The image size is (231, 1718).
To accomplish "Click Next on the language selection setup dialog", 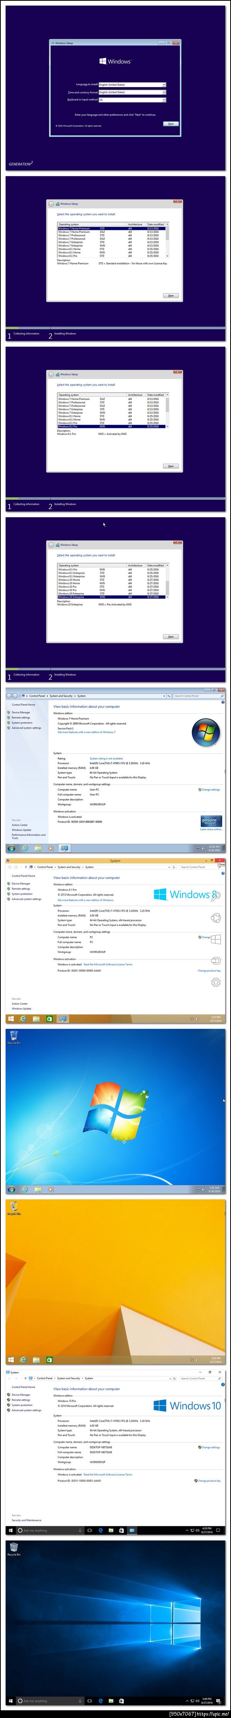I will point(171,123).
